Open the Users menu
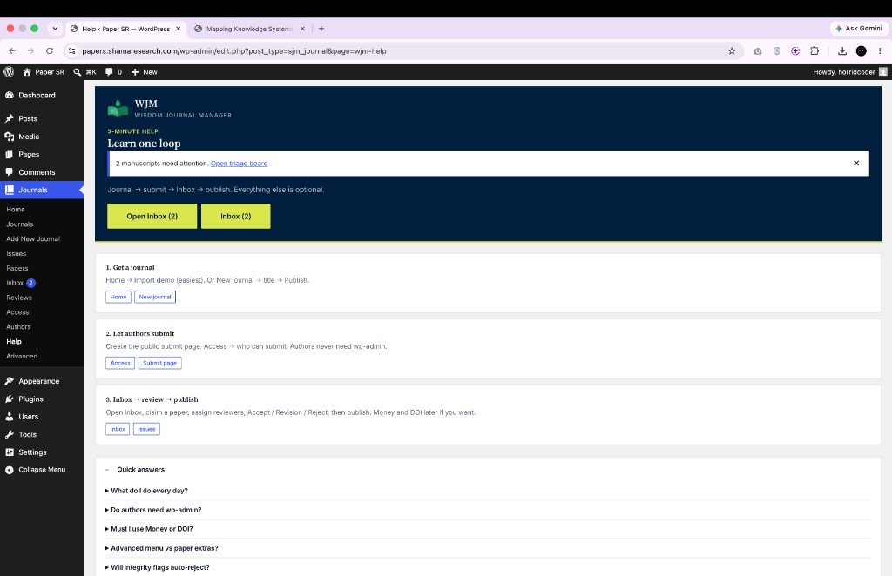 click(x=29, y=417)
